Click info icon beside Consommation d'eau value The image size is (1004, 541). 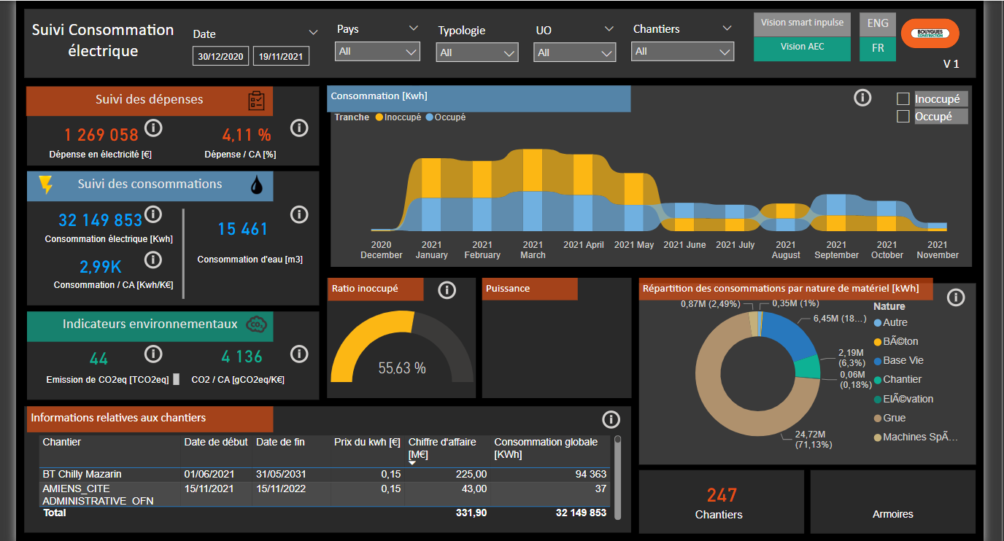299,214
